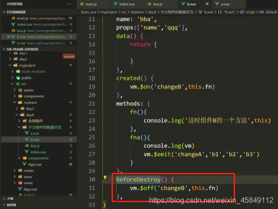This screenshot has height=209, width=278.
Task: Click the $emit call on line 27
Action: point(162,154)
